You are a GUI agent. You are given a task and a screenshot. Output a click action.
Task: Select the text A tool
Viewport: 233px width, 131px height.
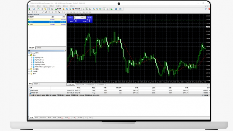pyautogui.click(x=53, y=12)
